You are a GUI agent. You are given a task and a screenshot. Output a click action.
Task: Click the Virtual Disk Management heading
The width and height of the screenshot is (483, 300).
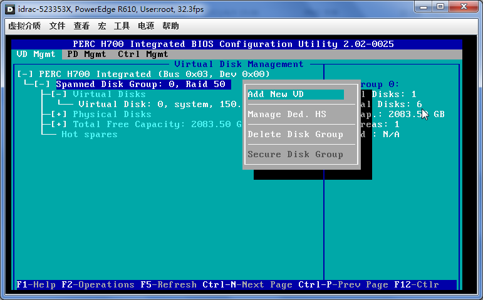pos(239,64)
